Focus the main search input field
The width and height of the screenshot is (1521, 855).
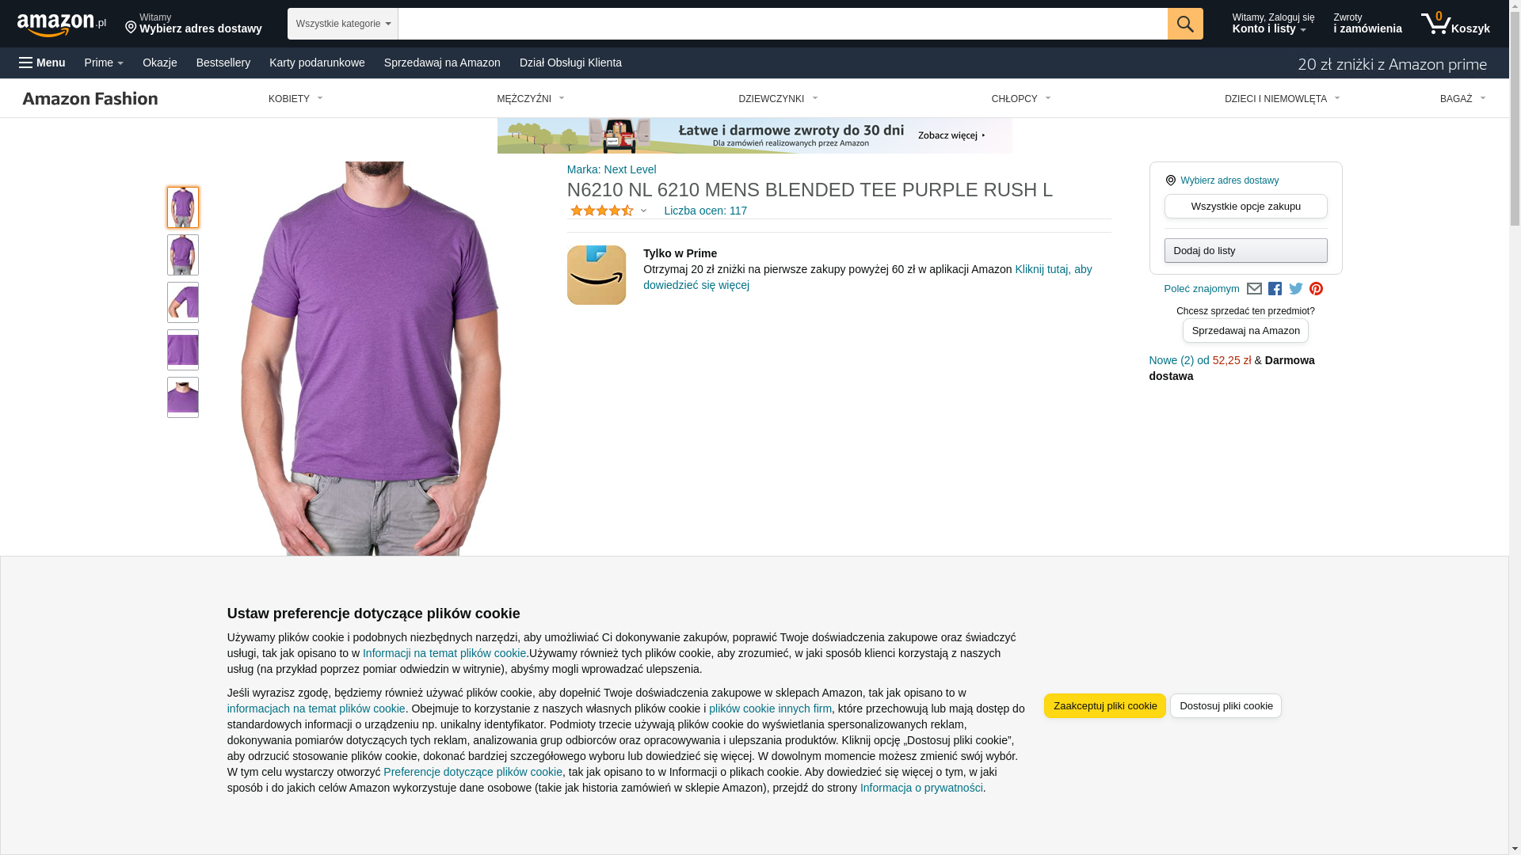[782, 24]
